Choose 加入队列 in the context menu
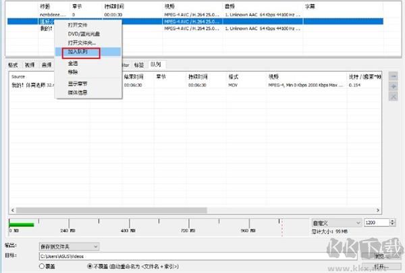The image size is (405, 273). point(78,51)
